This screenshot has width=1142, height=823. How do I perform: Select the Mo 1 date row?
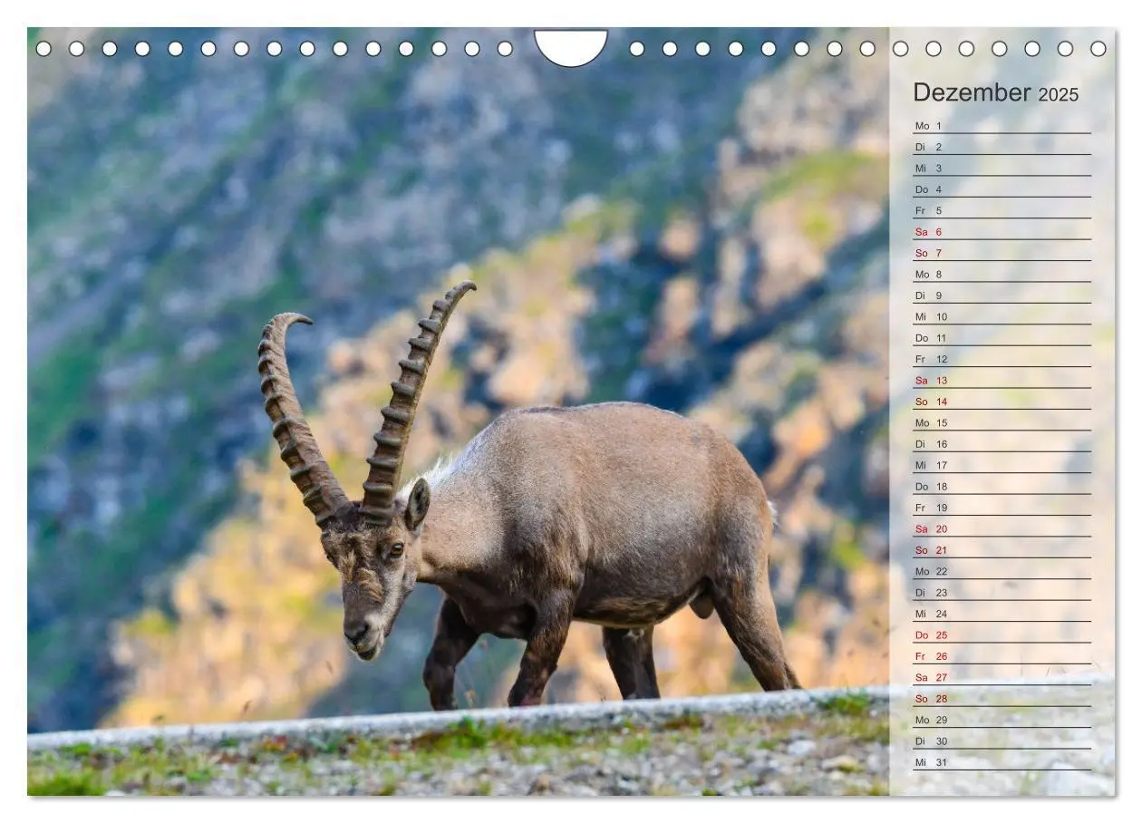(x=1002, y=125)
